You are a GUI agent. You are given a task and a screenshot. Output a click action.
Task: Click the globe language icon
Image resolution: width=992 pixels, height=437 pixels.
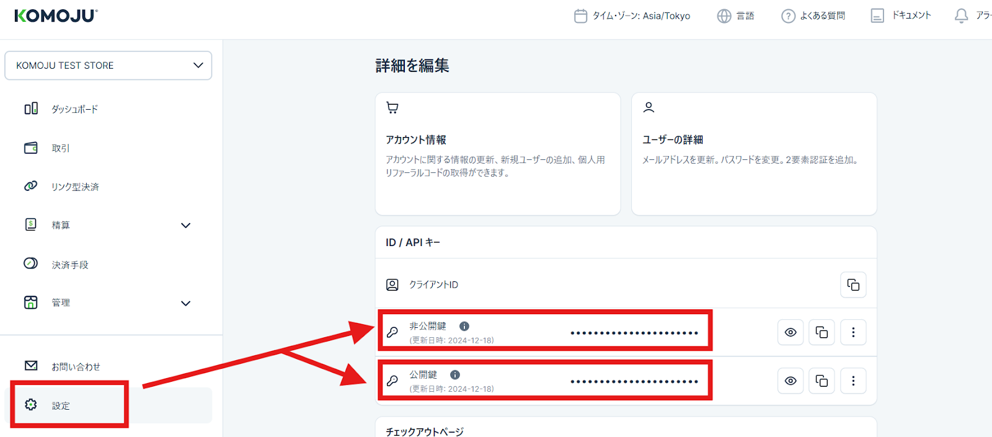pos(724,16)
